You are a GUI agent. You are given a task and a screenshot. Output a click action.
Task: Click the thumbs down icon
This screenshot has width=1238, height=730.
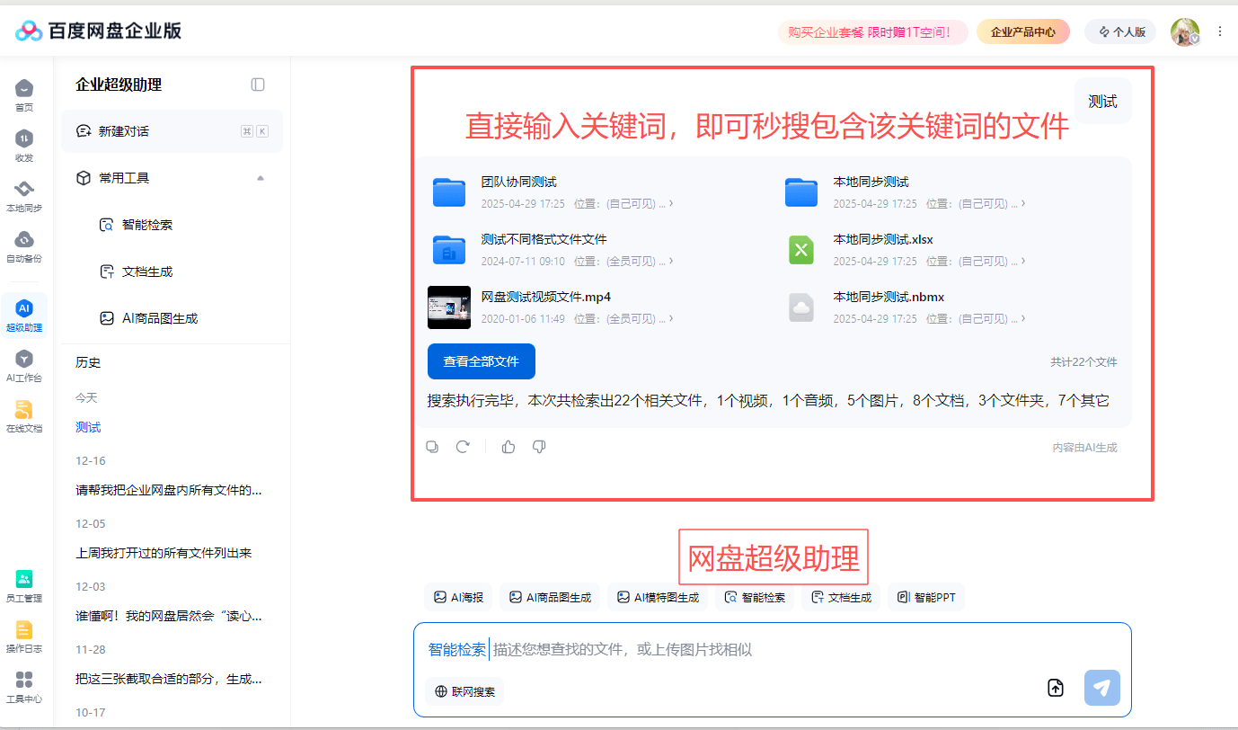pos(539,447)
